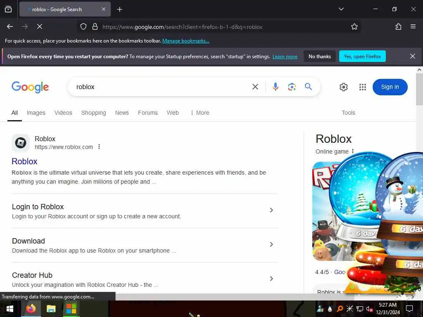The height and width of the screenshot is (317, 423).
Task: Open the taskbar clock and date
Action: [387, 309]
